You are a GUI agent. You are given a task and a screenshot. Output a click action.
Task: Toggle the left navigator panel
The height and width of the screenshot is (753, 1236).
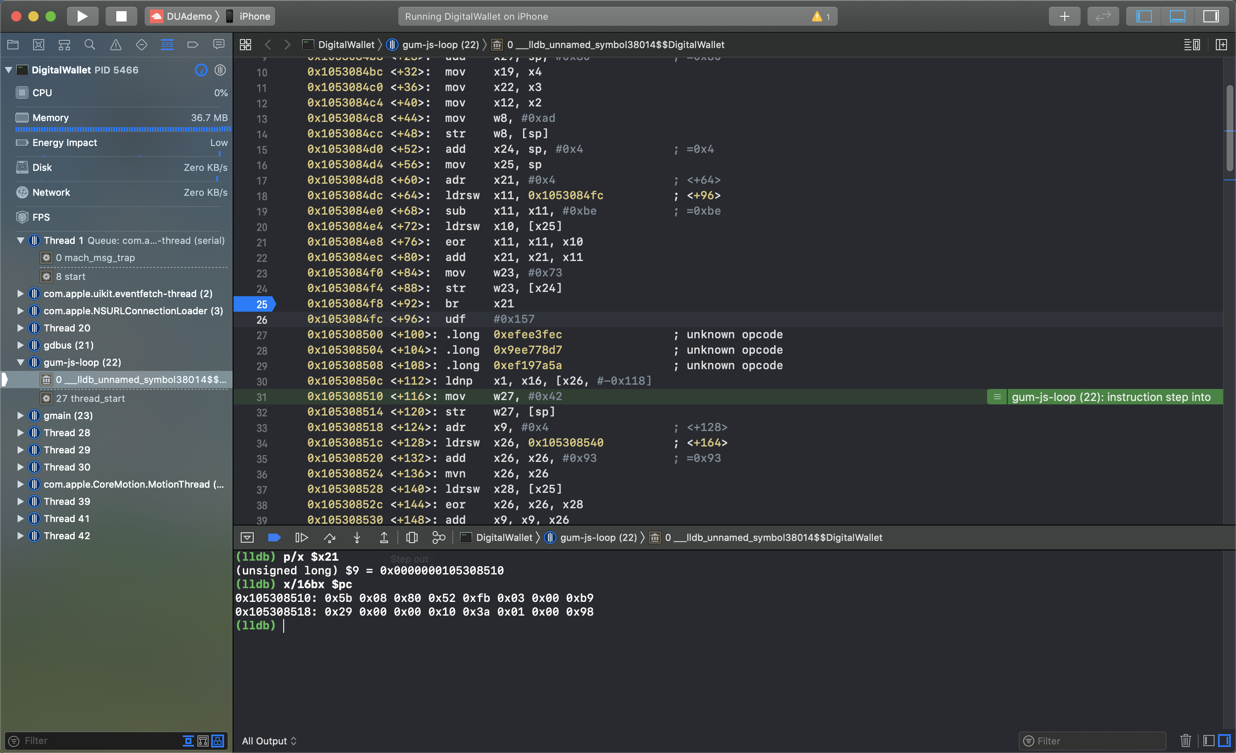[1144, 16]
